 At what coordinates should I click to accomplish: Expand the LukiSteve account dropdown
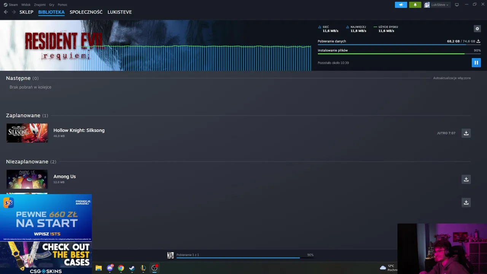click(x=440, y=5)
